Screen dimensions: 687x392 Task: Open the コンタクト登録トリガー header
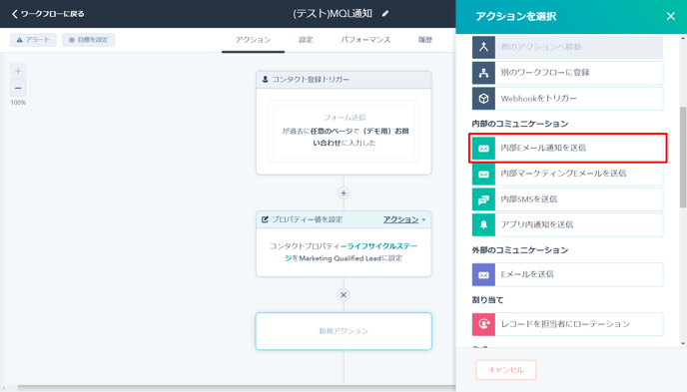point(343,80)
